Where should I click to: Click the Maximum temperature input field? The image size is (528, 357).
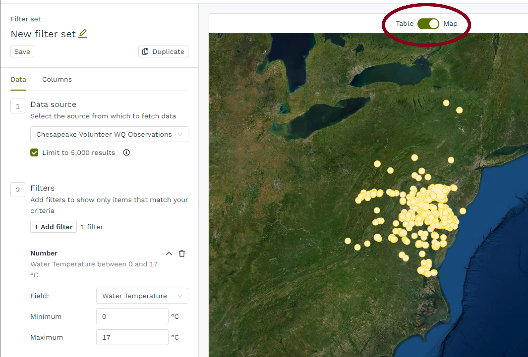pyautogui.click(x=132, y=337)
